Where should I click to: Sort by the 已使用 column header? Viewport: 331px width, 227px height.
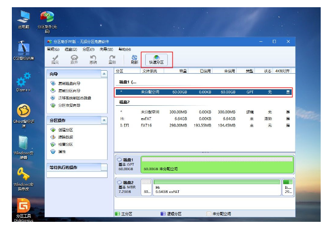pos(200,71)
